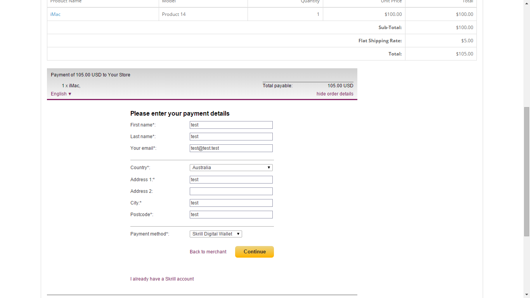The image size is (530, 298).
Task: Click the scrollbar down arrow
Action: point(527,295)
